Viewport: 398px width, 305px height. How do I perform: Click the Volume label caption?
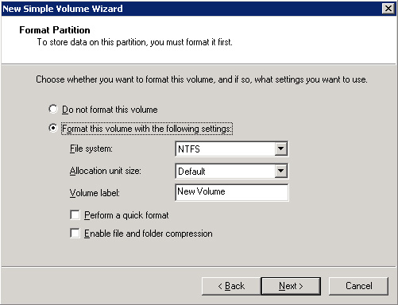click(x=95, y=193)
